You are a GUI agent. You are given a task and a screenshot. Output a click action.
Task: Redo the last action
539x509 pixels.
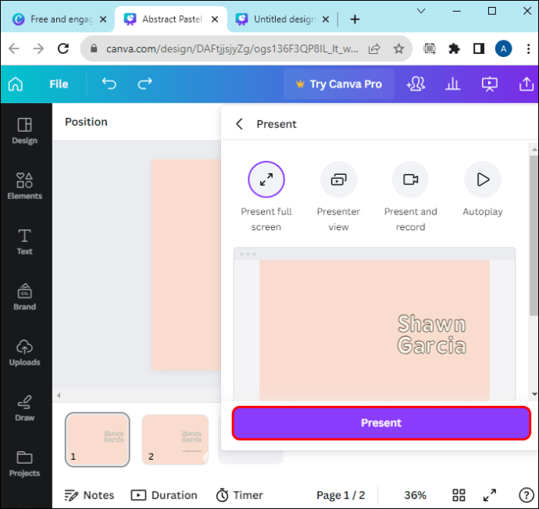tap(145, 84)
